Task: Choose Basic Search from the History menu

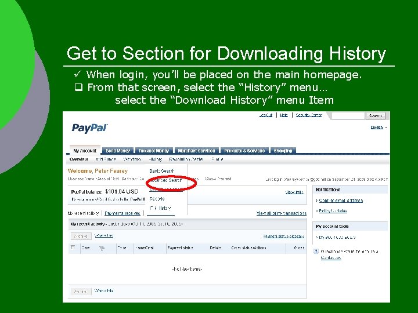Action: pyautogui.click(x=161, y=171)
